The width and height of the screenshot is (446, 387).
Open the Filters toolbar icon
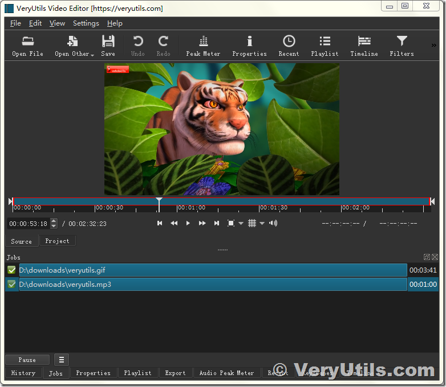402,46
